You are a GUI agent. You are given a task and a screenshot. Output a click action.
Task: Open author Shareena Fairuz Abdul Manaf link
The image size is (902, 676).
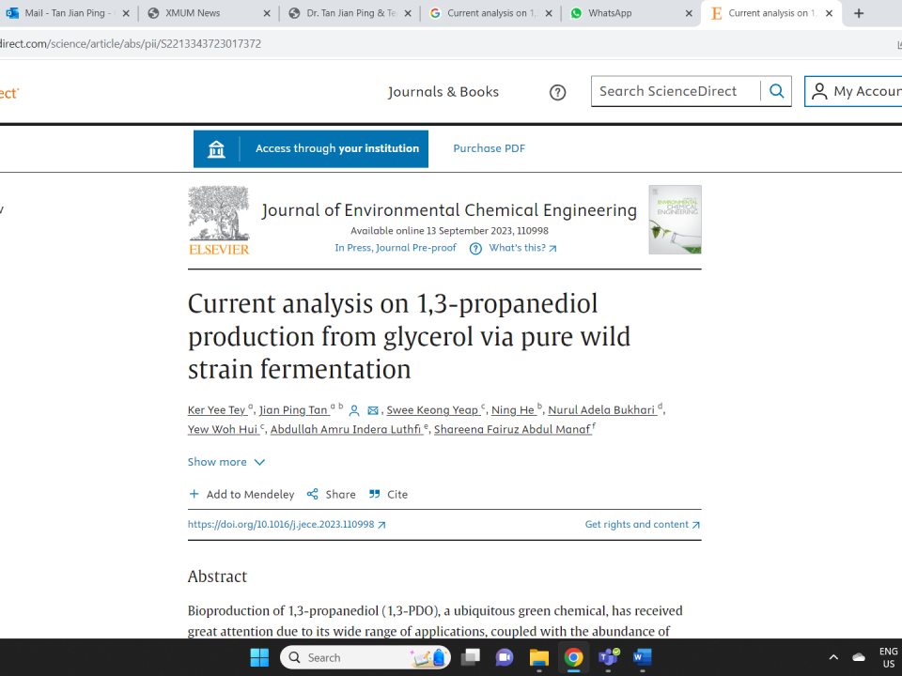[x=512, y=429]
